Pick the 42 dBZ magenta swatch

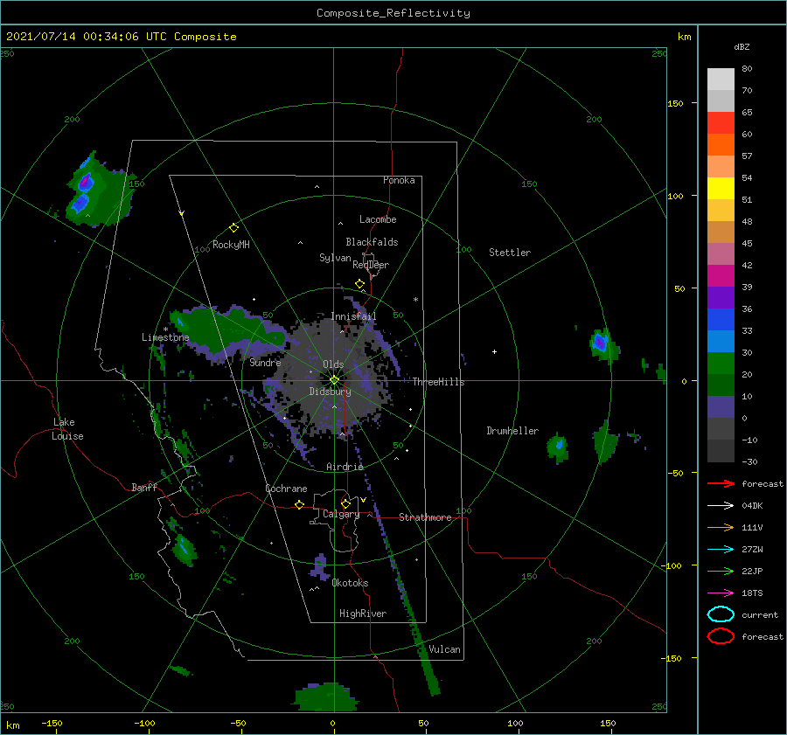point(721,275)
